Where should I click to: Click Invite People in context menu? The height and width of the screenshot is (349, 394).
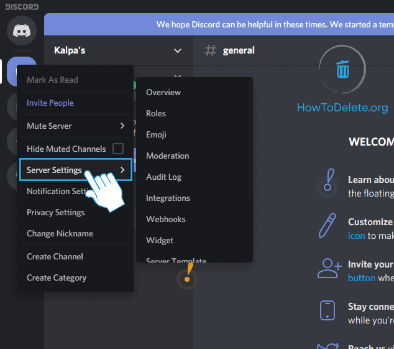coord(50,103)
